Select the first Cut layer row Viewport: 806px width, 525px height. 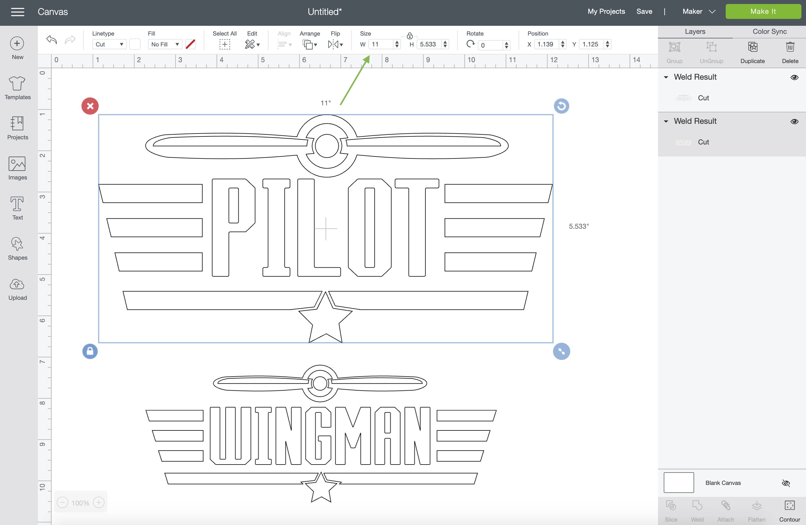click(731, 98)
